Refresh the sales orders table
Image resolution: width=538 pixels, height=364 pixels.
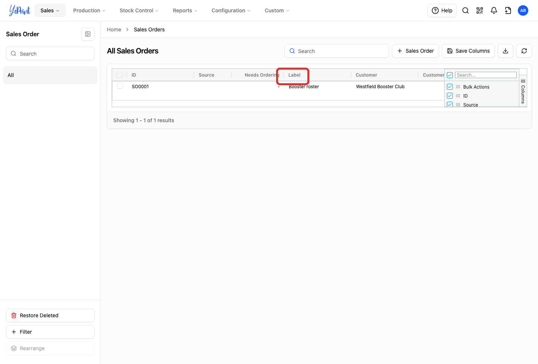524,51
